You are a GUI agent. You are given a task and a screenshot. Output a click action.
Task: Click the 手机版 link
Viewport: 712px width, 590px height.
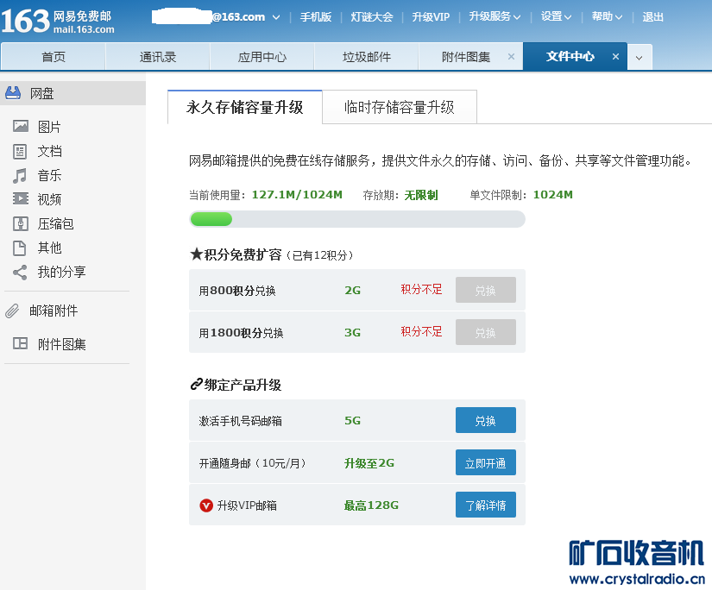click(x=316, y=16)
